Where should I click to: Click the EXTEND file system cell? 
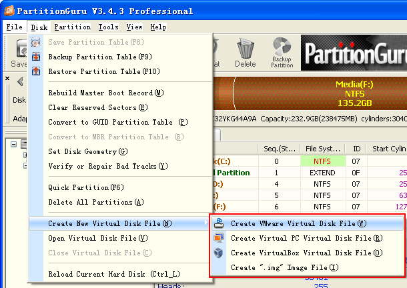[x=323, y=173]
